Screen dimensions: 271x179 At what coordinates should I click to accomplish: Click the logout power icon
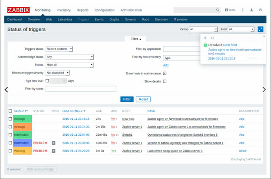pyautogui.click(x=261, y=10)
